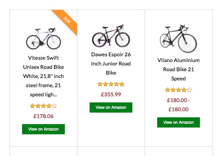View the Vitesse Swift bike on Amazon
Image resolution: width=223 pixels, height=156 pixels.
43,129
